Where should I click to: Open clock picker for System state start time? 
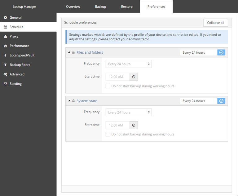click(134, 125)
